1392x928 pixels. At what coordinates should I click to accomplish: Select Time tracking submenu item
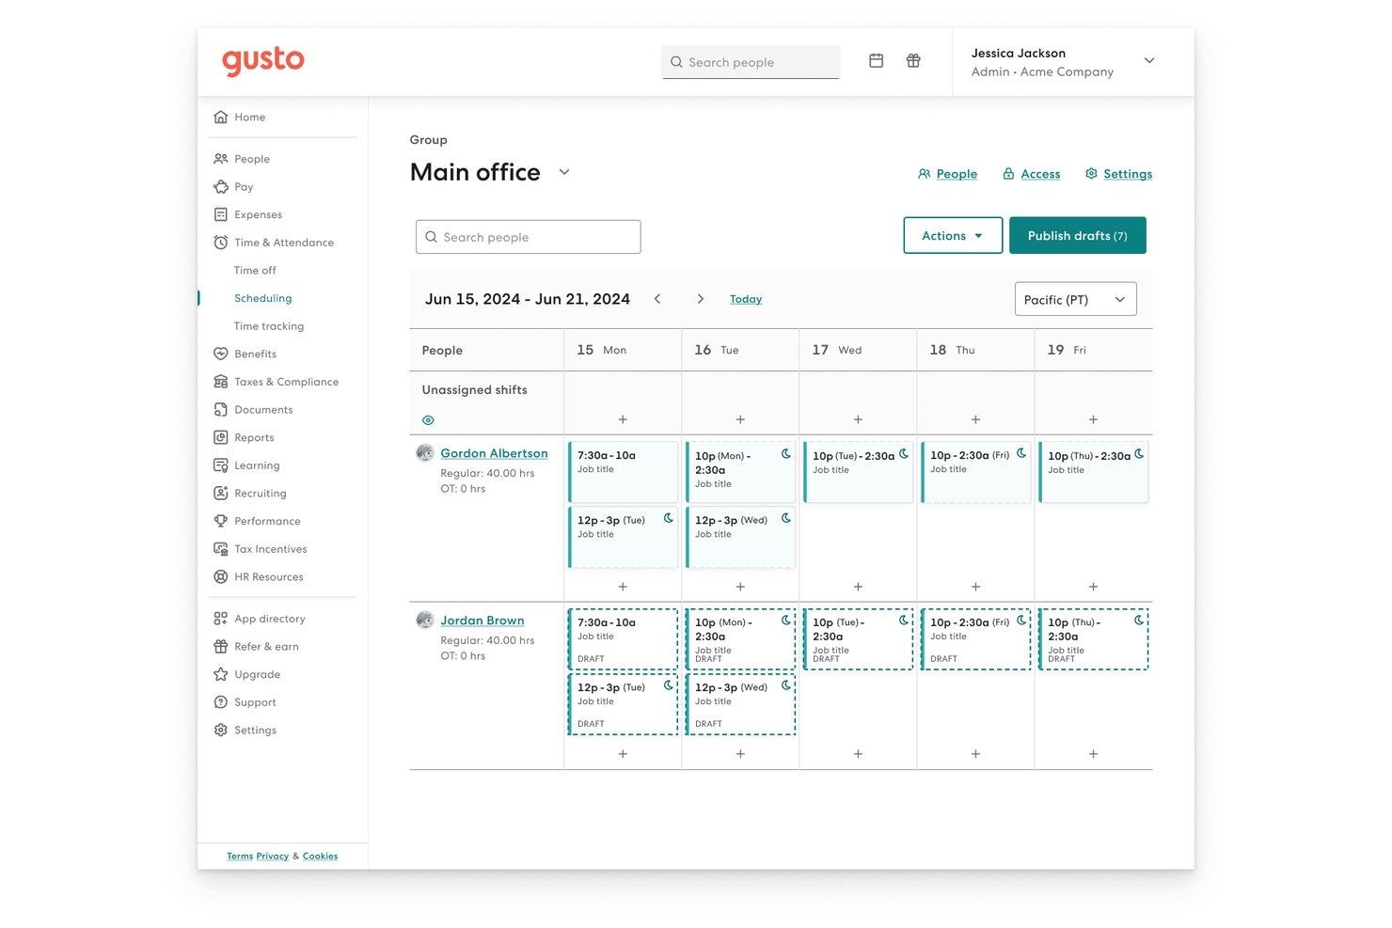click(269, 326)
